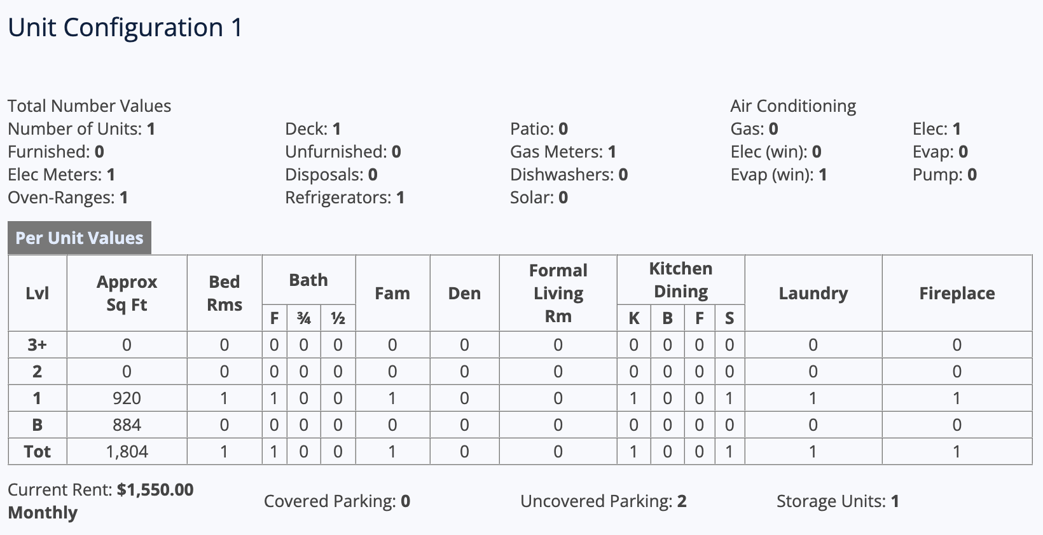Click the Bath column header

(x=308, y=280)
